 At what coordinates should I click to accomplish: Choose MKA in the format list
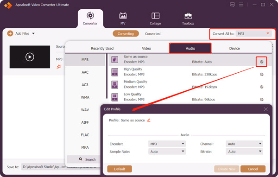[85, 147]
